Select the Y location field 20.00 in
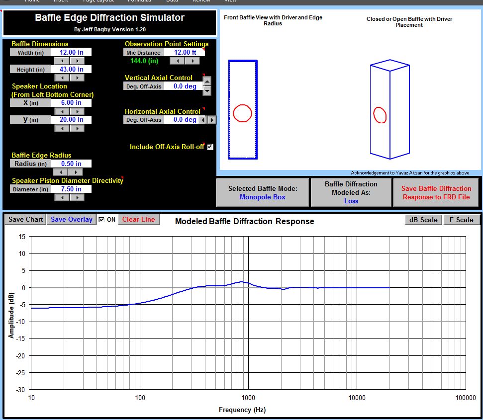This screenshot has height=420, width=483. (71, 119)
